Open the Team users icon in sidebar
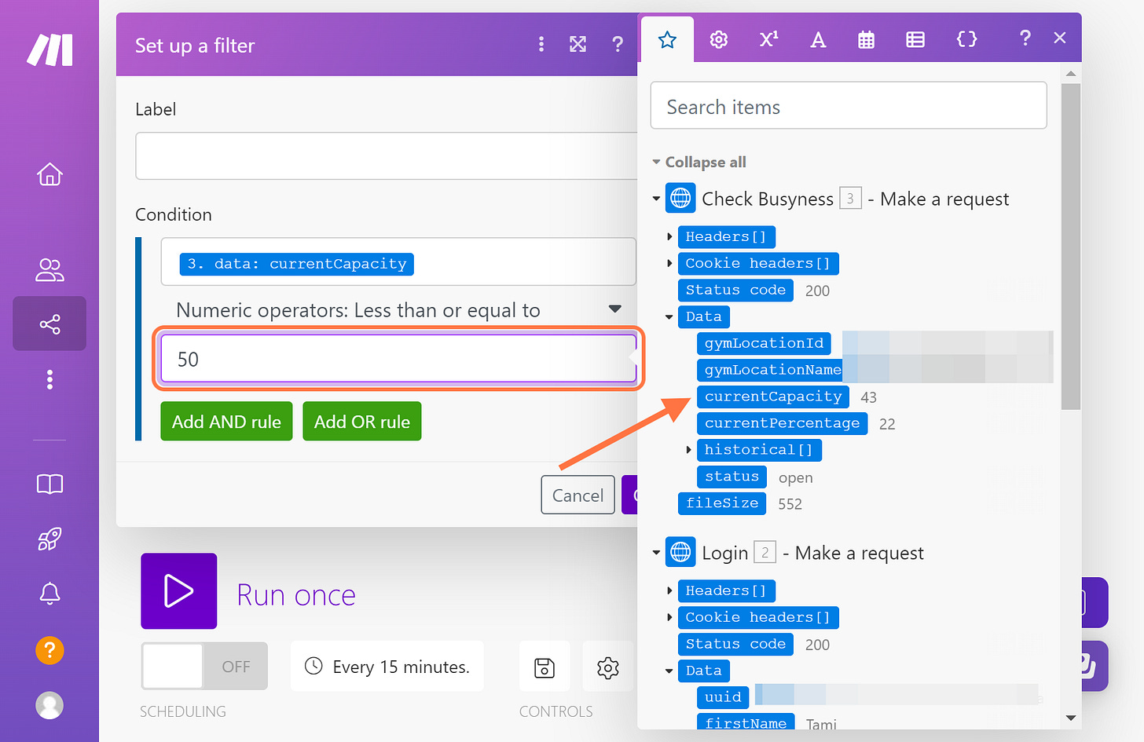The width and height of the screenshot is (1144, 742). tap(49, 269)
